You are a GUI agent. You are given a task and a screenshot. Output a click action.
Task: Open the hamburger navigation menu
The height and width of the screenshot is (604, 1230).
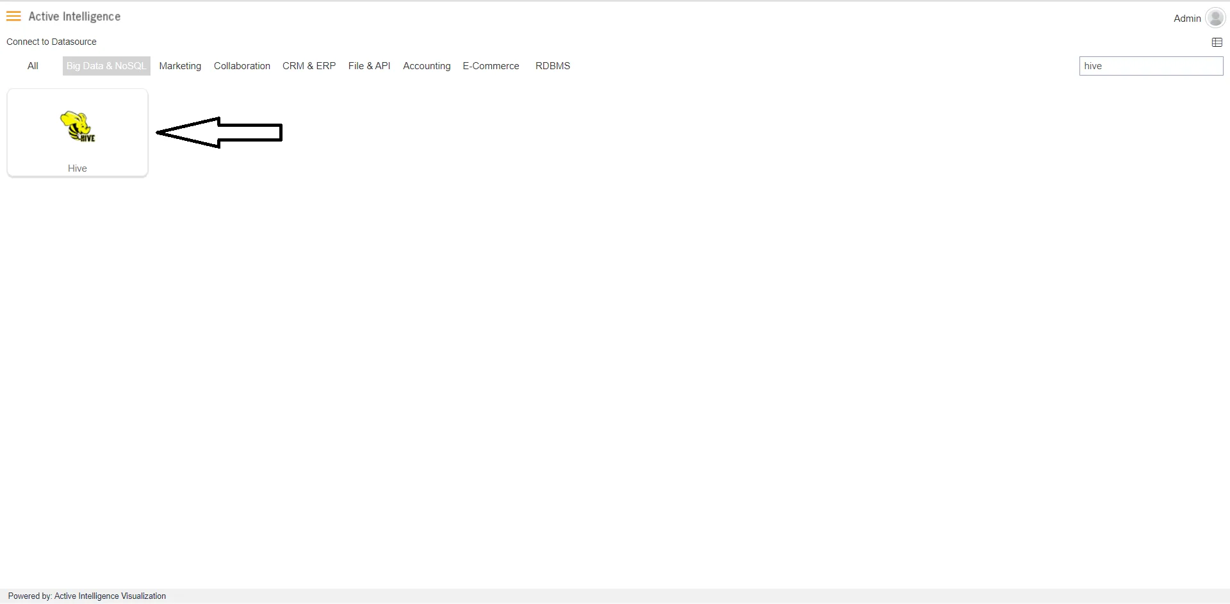pyautogui.click(x=13, y=16)
